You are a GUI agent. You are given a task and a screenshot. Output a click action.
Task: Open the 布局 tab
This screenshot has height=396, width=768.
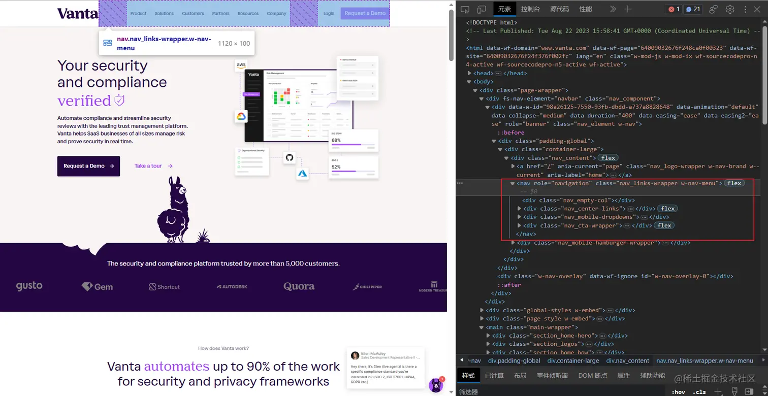(x=520, y=375)
